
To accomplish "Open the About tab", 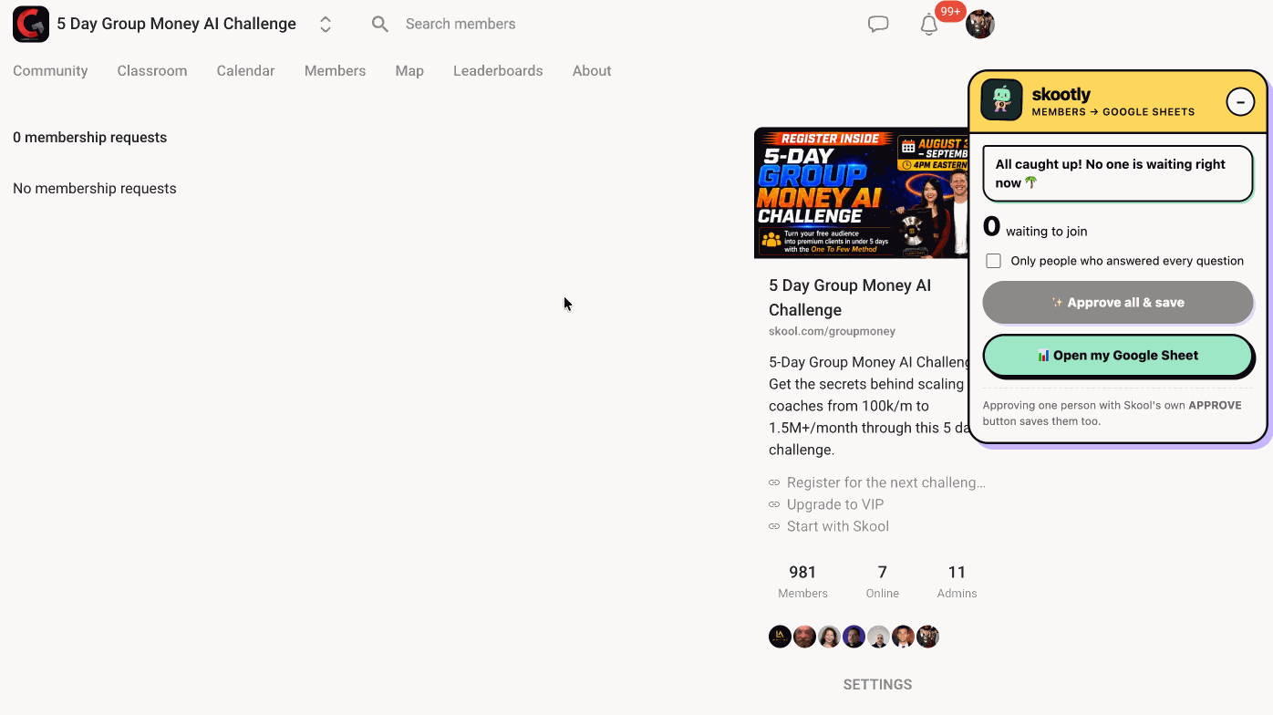I will click(592, 71).
